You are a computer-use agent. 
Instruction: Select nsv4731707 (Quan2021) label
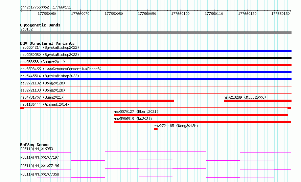42,97
